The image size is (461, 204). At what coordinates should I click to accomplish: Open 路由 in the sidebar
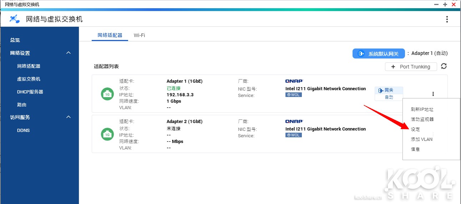tap(22, 105)
